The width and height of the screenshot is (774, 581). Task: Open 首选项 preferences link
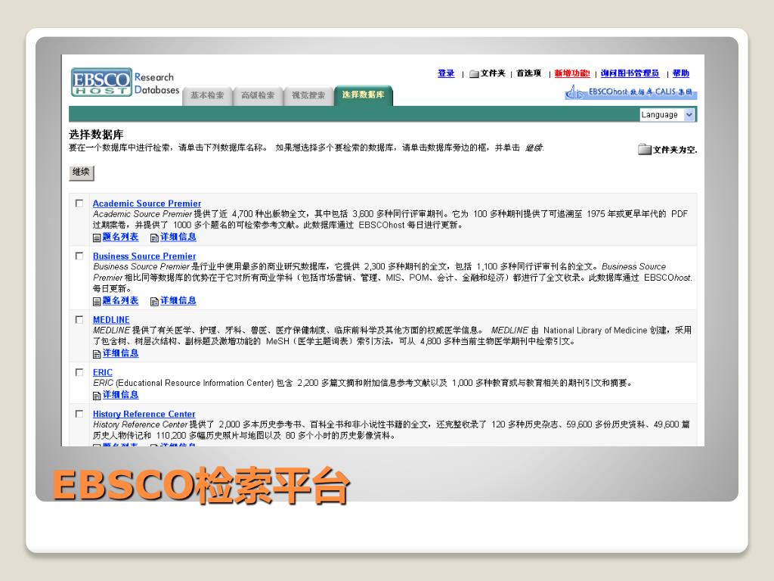click(528, 73)
